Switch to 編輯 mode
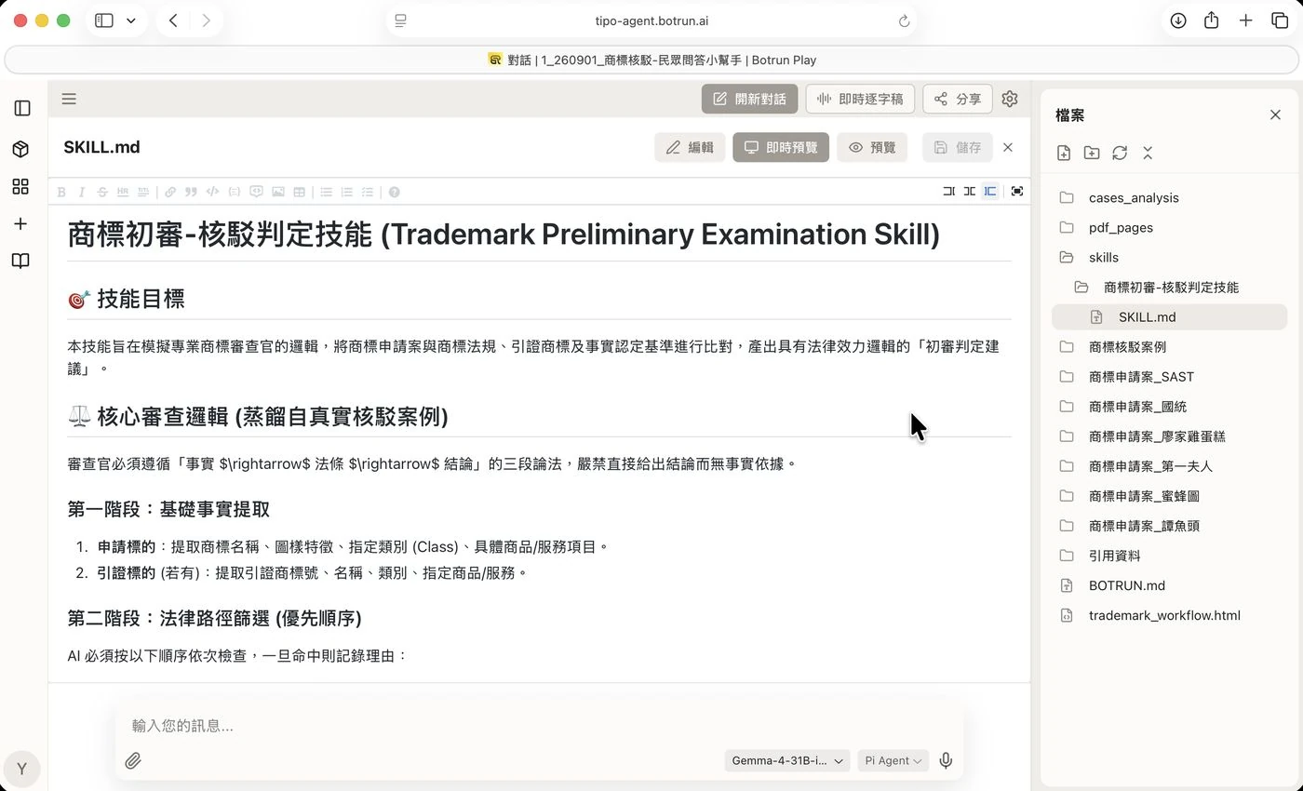The image size is (1303, 791). click(690, 147)
